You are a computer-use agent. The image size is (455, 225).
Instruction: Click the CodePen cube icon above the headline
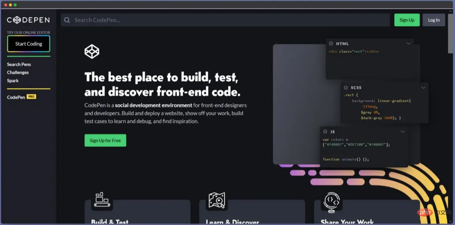point(92,52)
